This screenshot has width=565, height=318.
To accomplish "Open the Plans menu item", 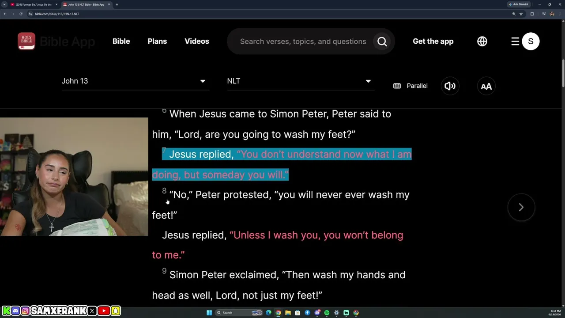I will [x=157, y=41].
